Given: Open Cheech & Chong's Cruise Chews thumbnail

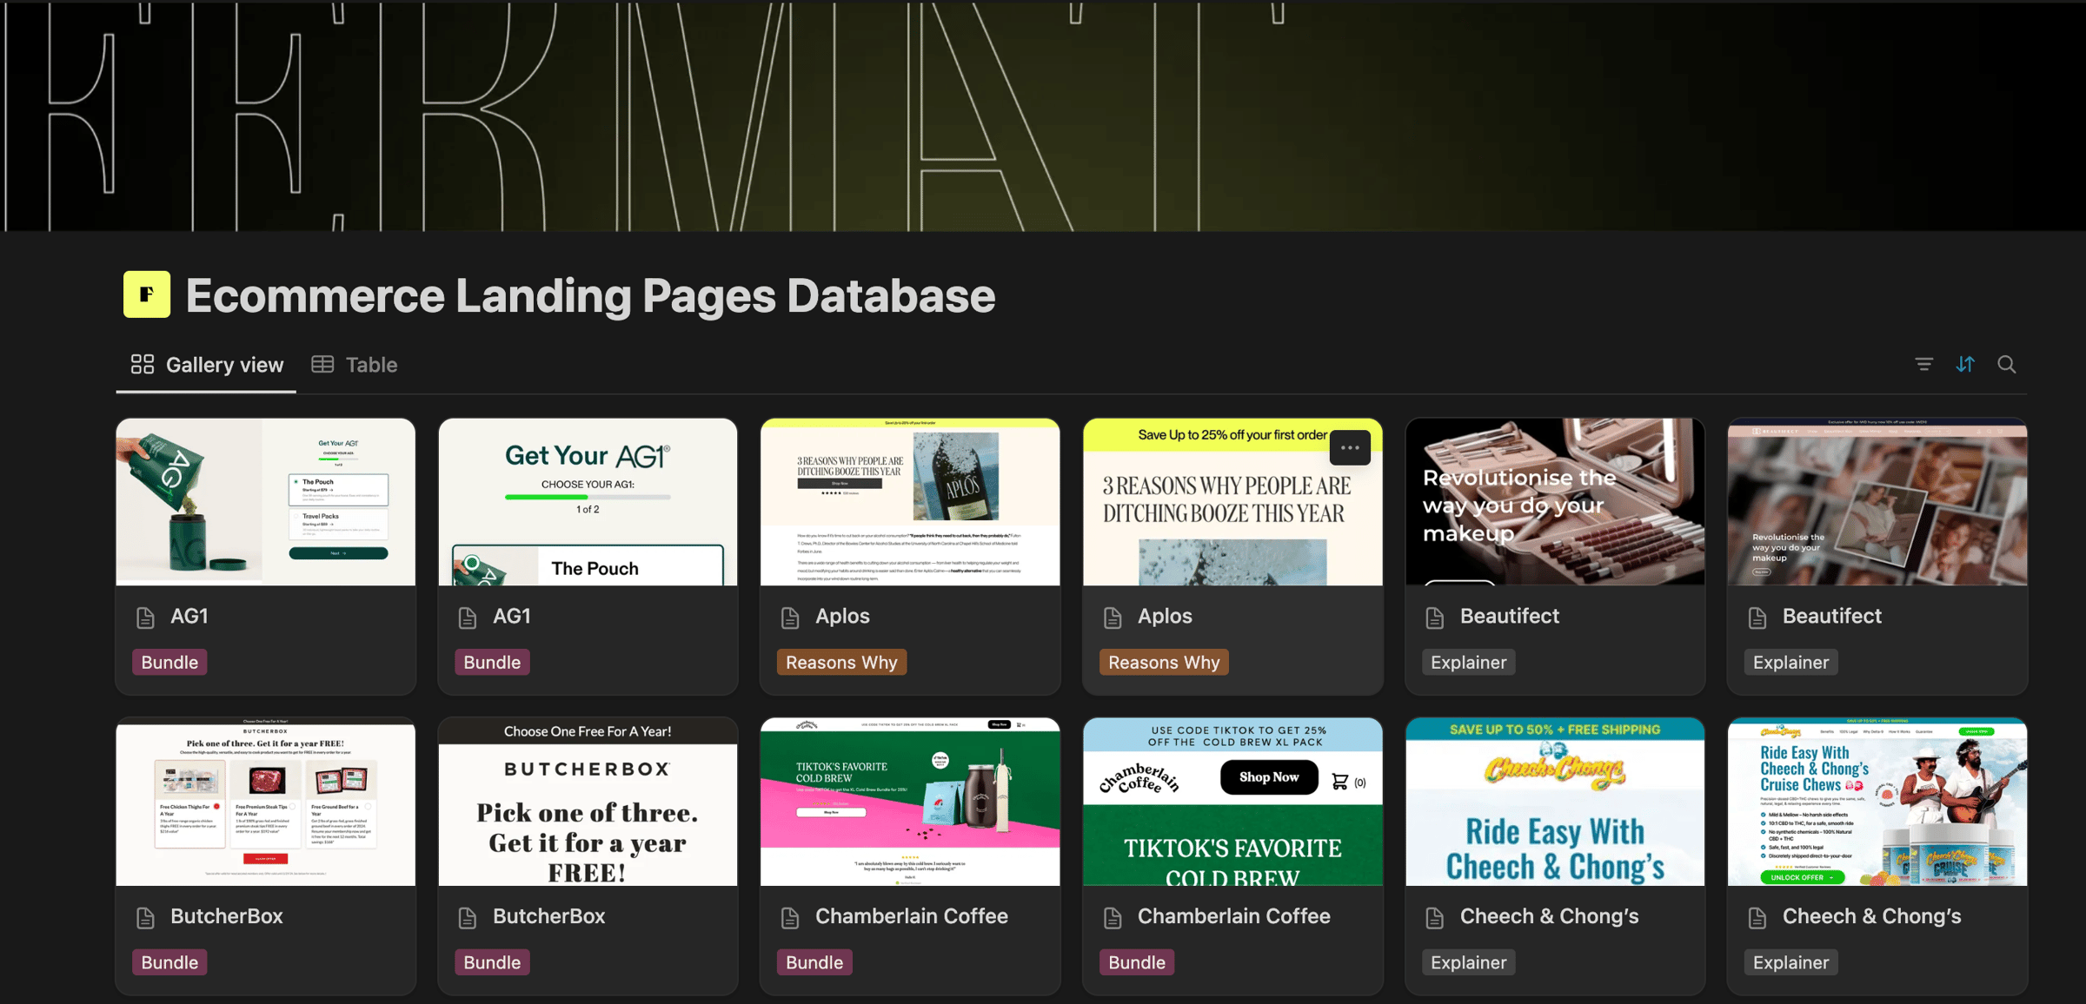Looking at the screenshot, I should click(x=1877, y=802).
